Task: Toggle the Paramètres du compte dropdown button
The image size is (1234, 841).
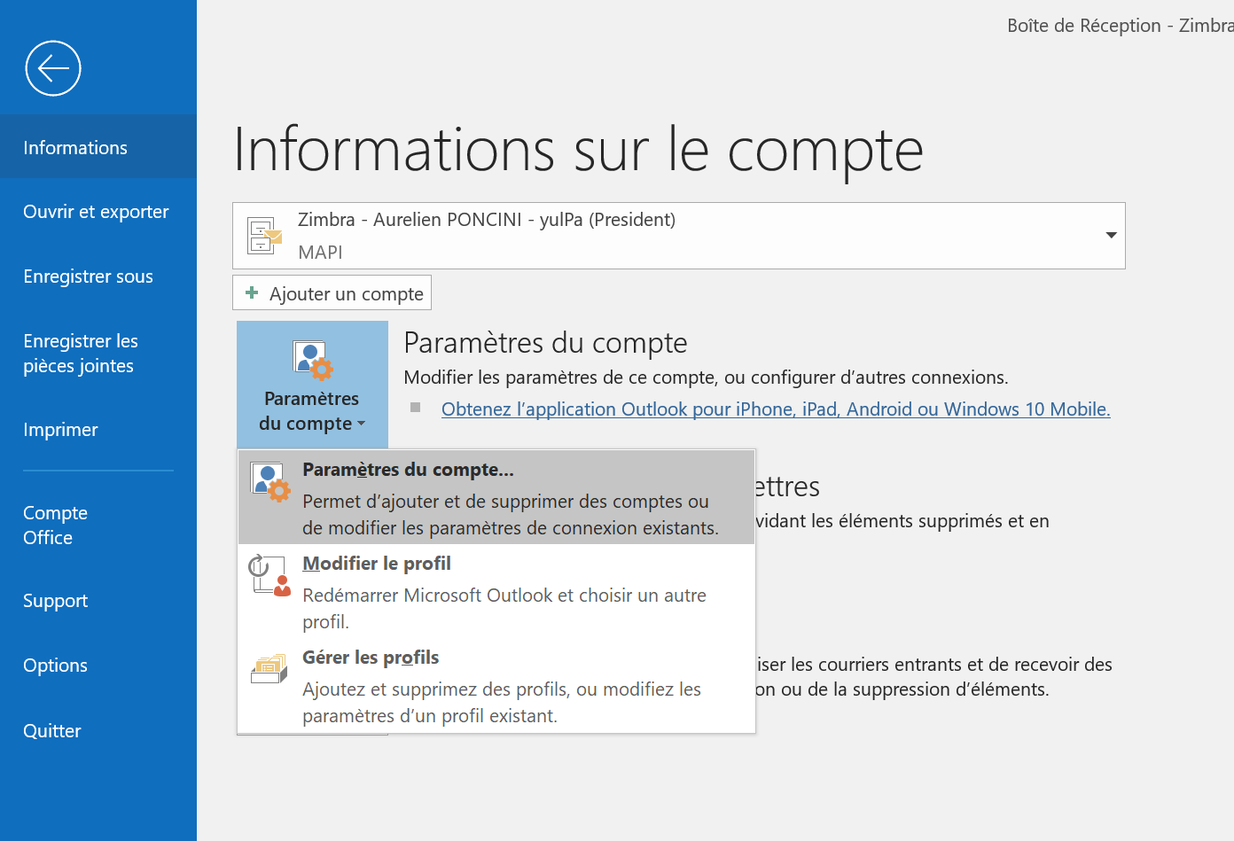Action: [312, 385]
